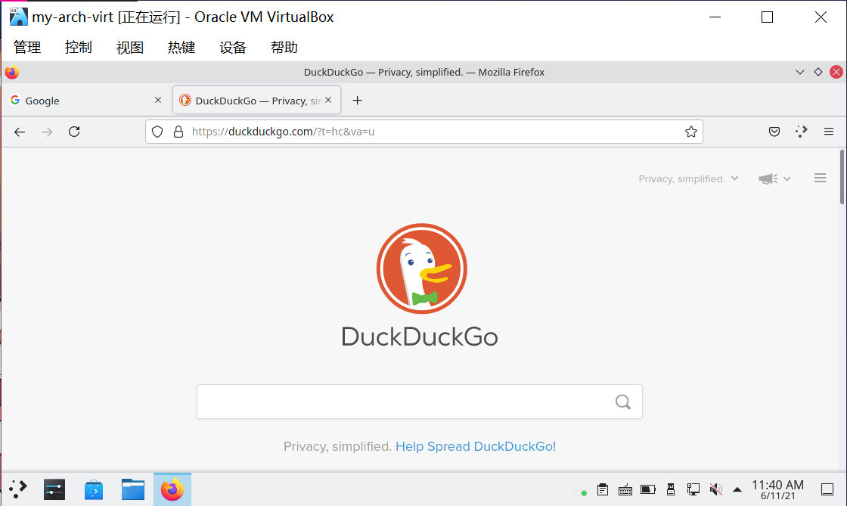Click the shield tracking protection icon
Screen dimensions: 847x506
[x=157, y=132]
